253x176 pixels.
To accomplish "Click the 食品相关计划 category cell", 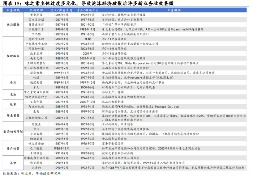I will (x=13, y=131).
